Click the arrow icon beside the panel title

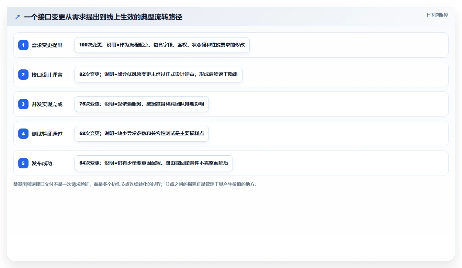[18, 17]
